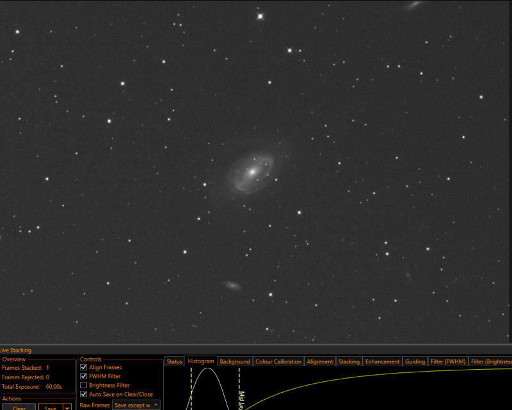Toggle Auto Save on Clear/Close
512x410 pixels.
click(x=84, y=395)
